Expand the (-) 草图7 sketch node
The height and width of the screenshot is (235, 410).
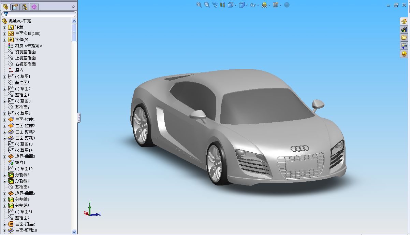click(x=5, y=89)
